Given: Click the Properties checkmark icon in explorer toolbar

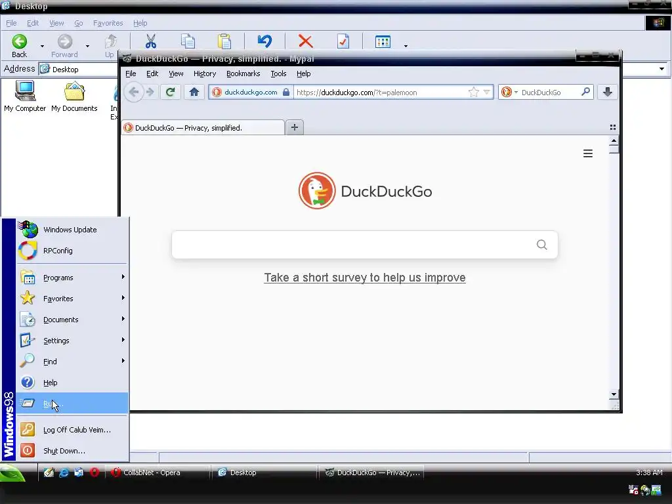Looking at the screenshot, I should (343, 41).
